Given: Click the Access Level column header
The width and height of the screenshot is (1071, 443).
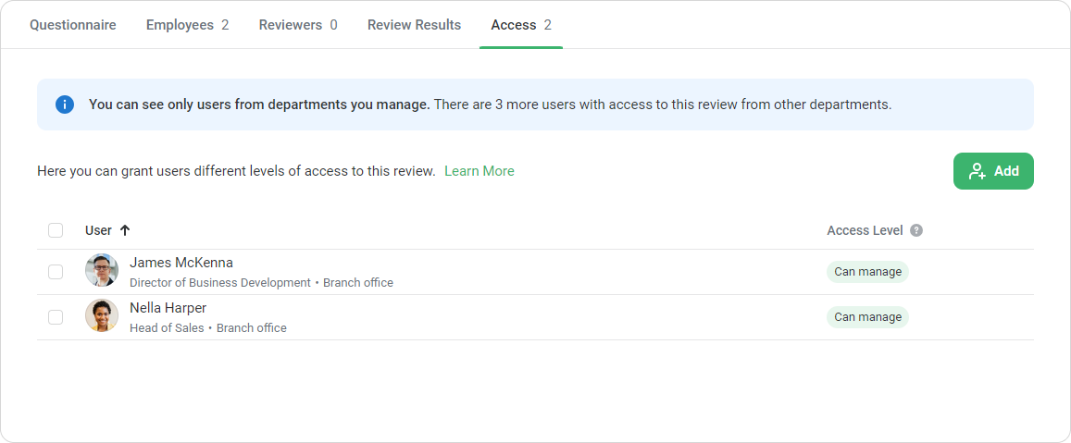Looking at the screenshot, I should [x=864, y=230].
